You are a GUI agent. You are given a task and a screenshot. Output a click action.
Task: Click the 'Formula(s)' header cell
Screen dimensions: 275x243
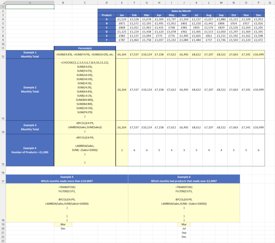click(x=85, y=48)
